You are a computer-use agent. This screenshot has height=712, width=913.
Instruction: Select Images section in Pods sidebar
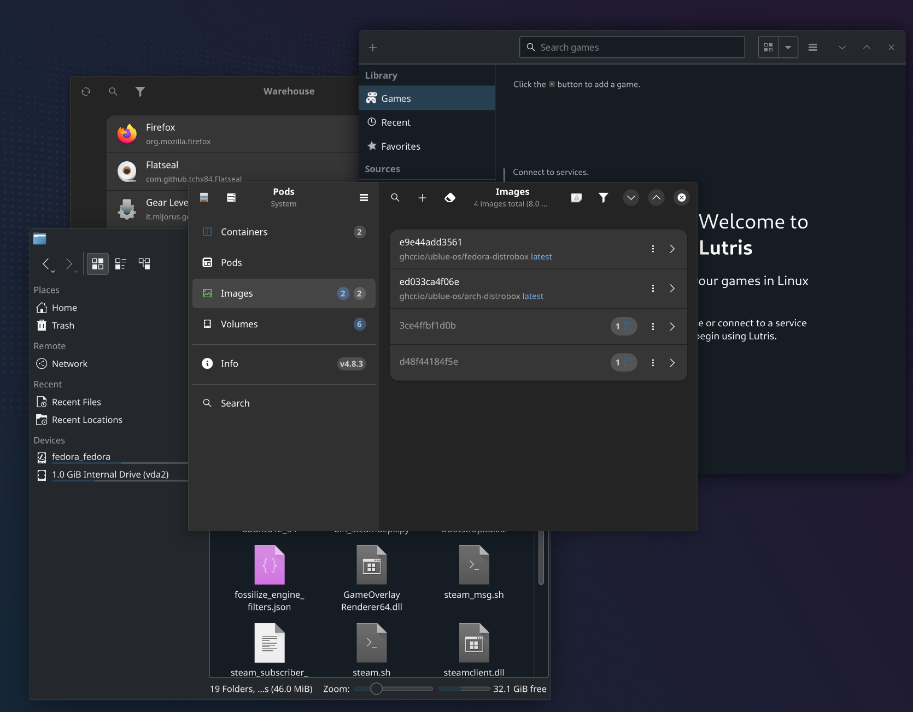[x=284, y=293]
